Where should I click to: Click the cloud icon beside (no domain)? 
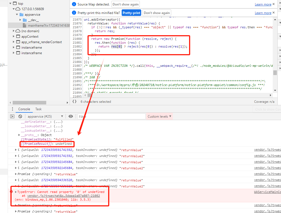pyautogui.click(x=18, y=31)
